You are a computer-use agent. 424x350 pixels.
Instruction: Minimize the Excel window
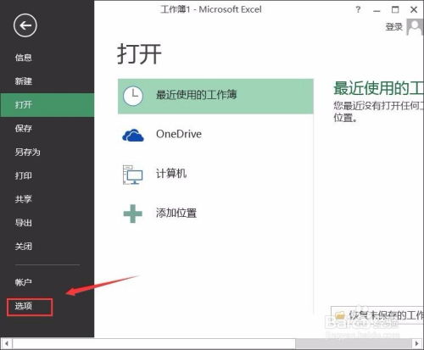[x=377, y=11]
